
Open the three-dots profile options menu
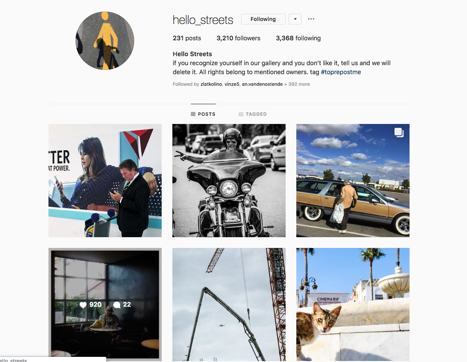[311, 19]
